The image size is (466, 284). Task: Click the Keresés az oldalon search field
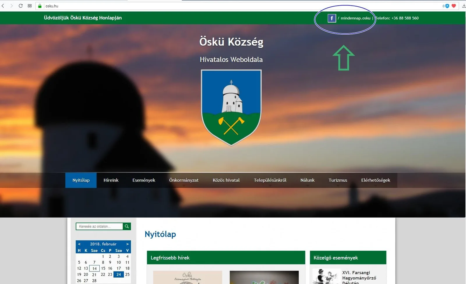pyautogui.click(x=99, y=226)
